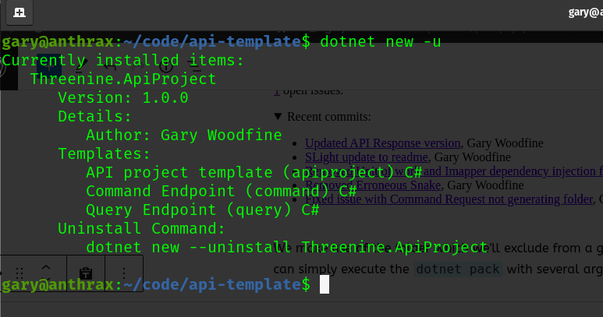
Task: Collapse the Recent commits disclosure triangle
Action: point(278,117)
